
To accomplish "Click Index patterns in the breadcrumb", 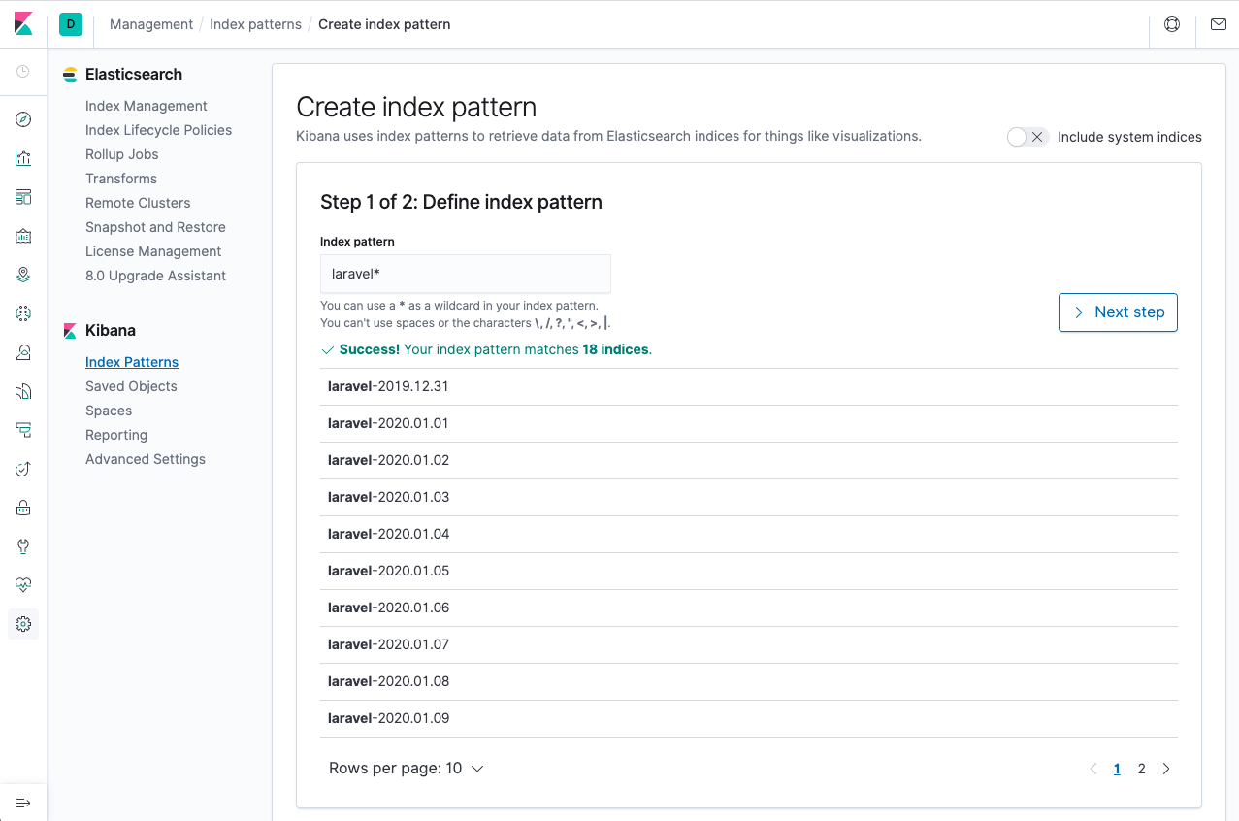I will pyautogui.click(x=255, y=24).
